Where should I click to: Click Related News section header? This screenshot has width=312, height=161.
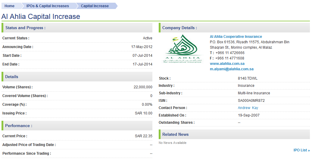(x=234, y=134)
